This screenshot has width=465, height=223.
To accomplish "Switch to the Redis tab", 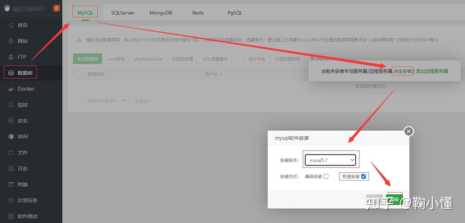I will point(198,13).
